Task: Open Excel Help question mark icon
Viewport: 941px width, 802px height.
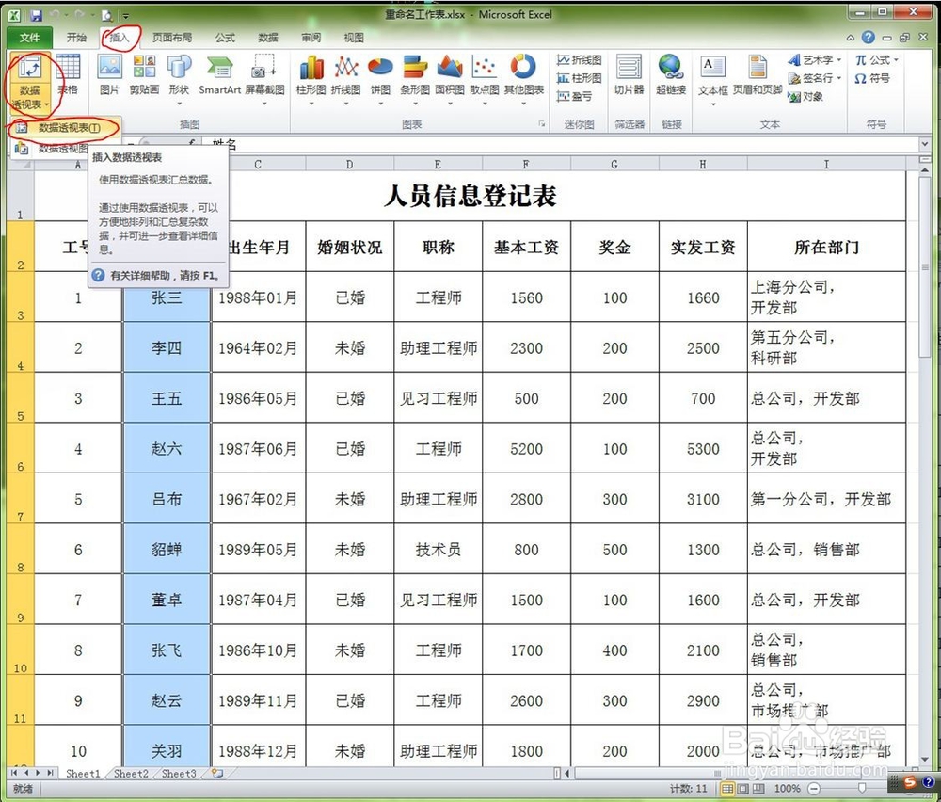Action: pyautogui.click(x=869, y=38)
